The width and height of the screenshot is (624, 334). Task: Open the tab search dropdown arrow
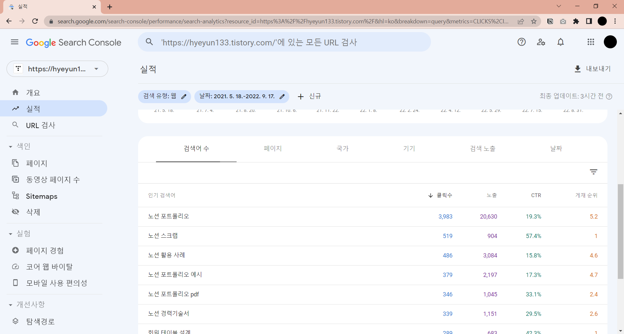[x=559, y=6]
